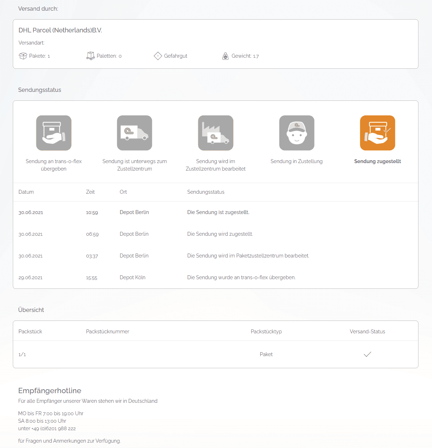Select the factory 'Zustellzentrum bearbeitet' icon

click(216, 133)
